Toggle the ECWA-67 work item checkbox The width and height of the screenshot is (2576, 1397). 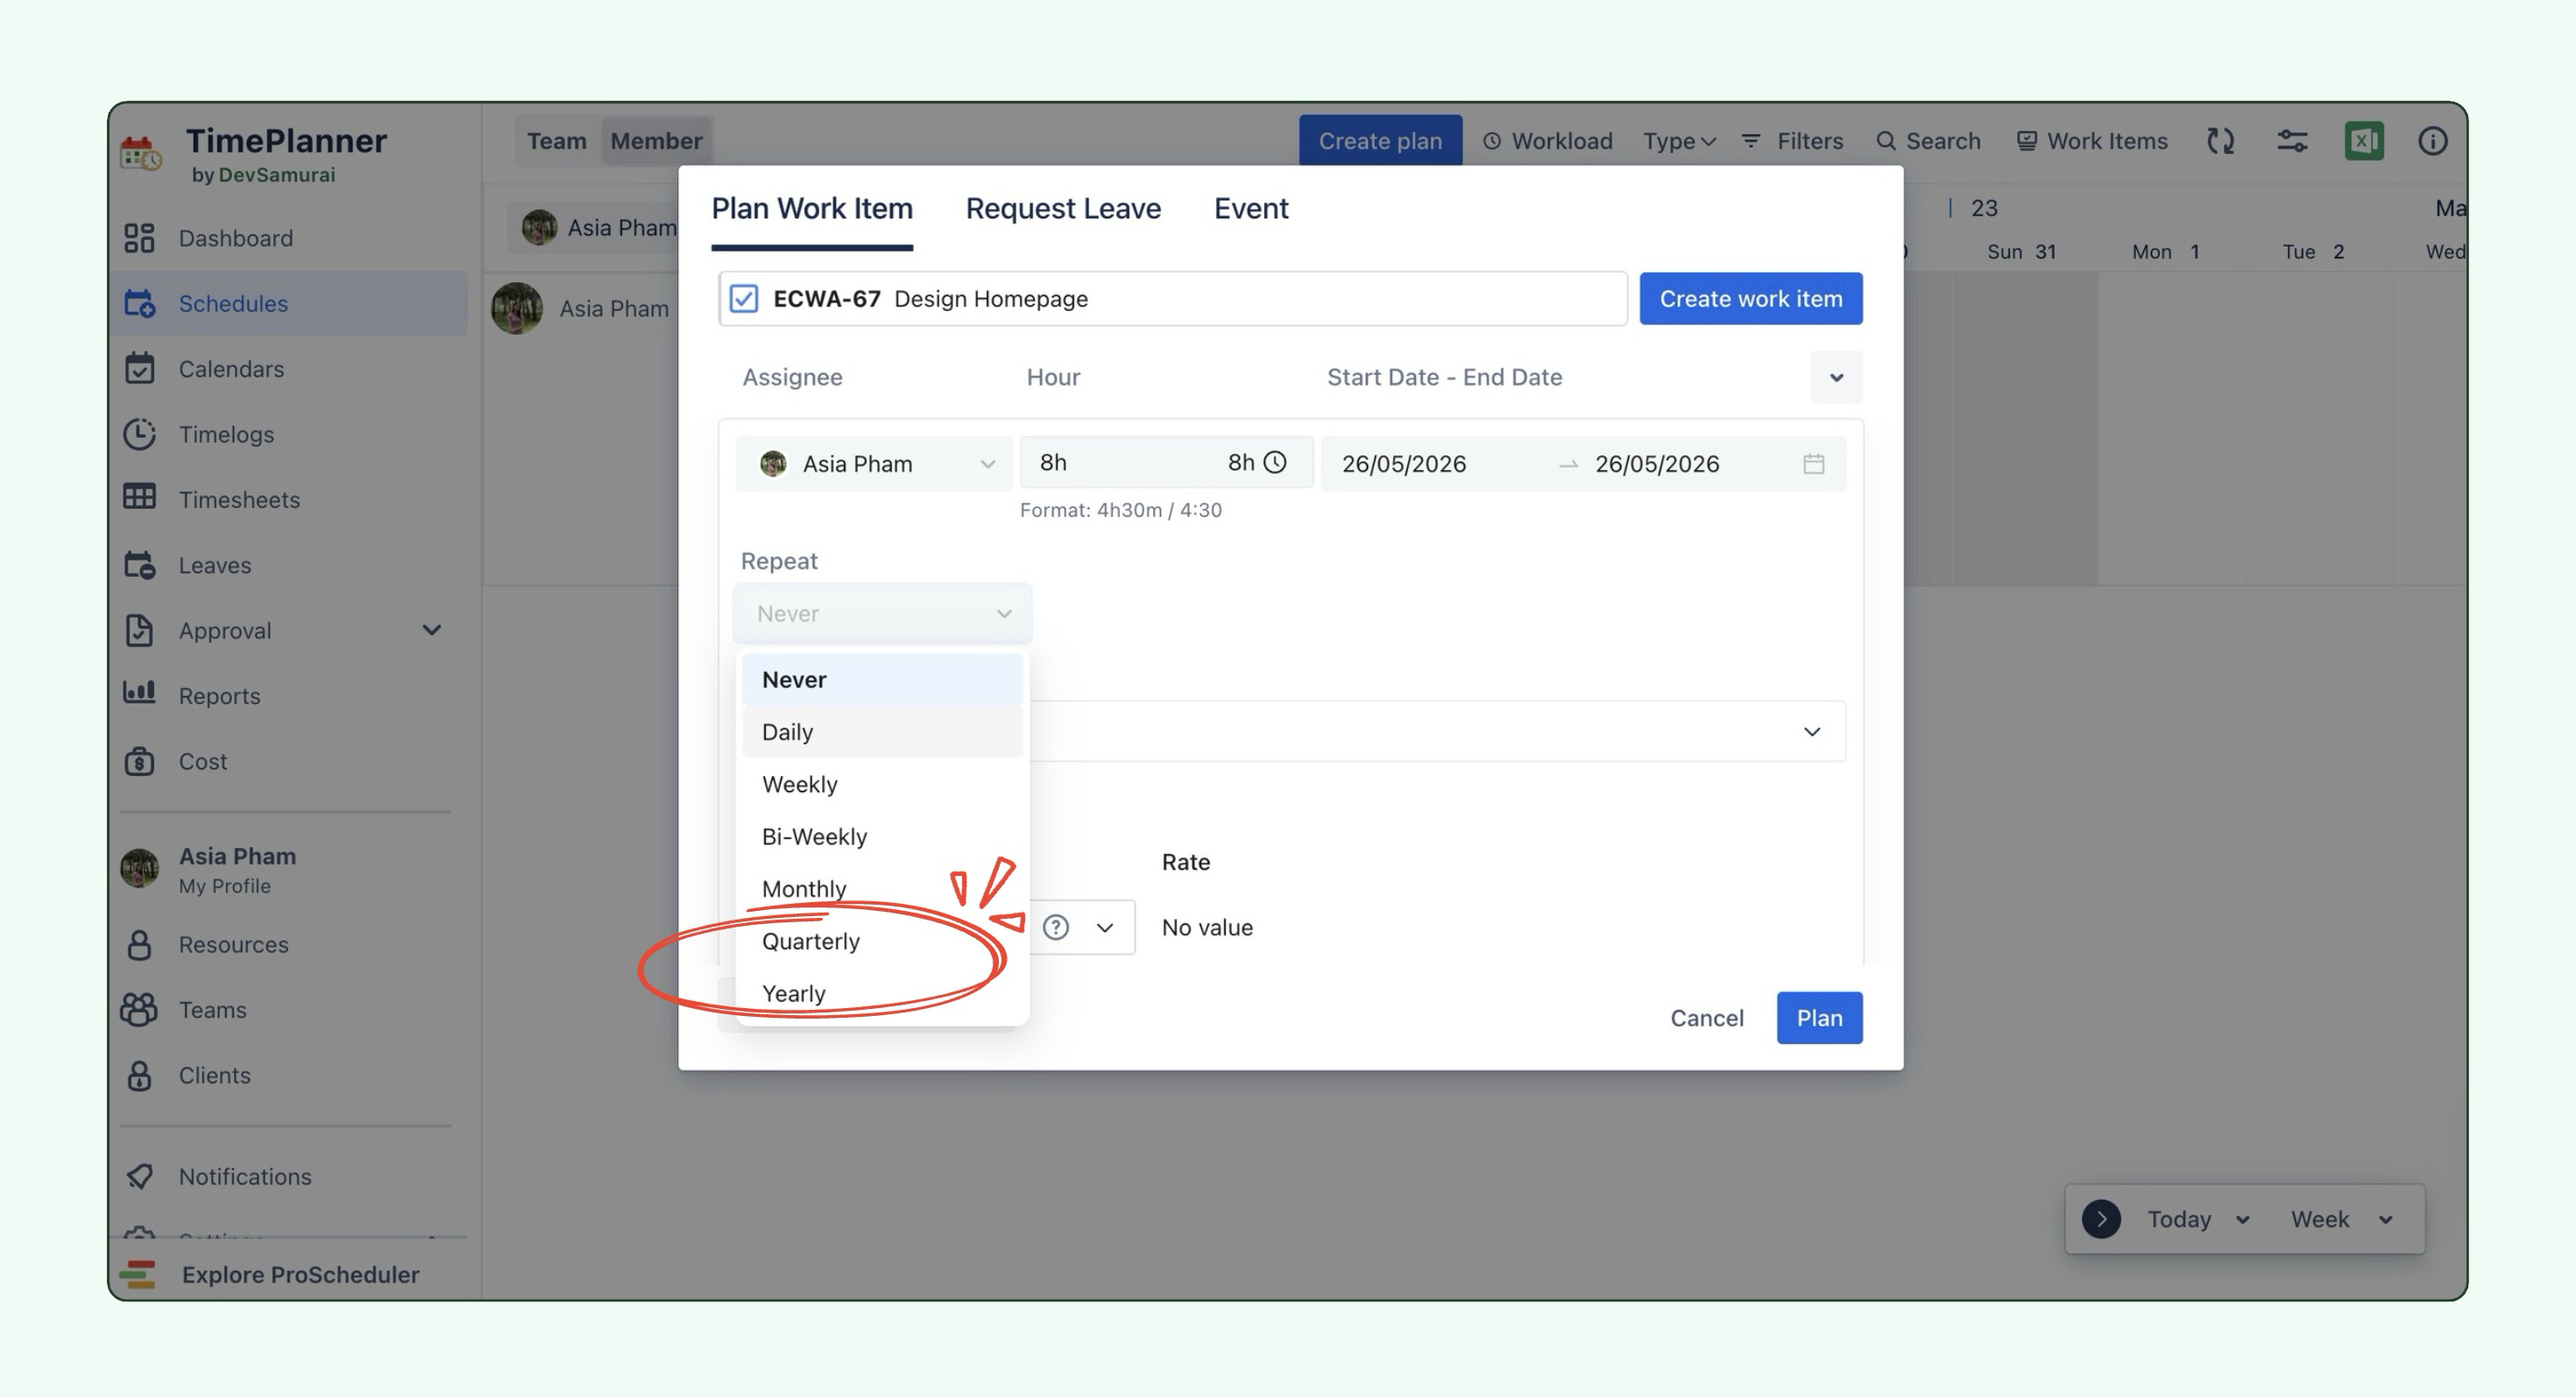tap(743, 298)
